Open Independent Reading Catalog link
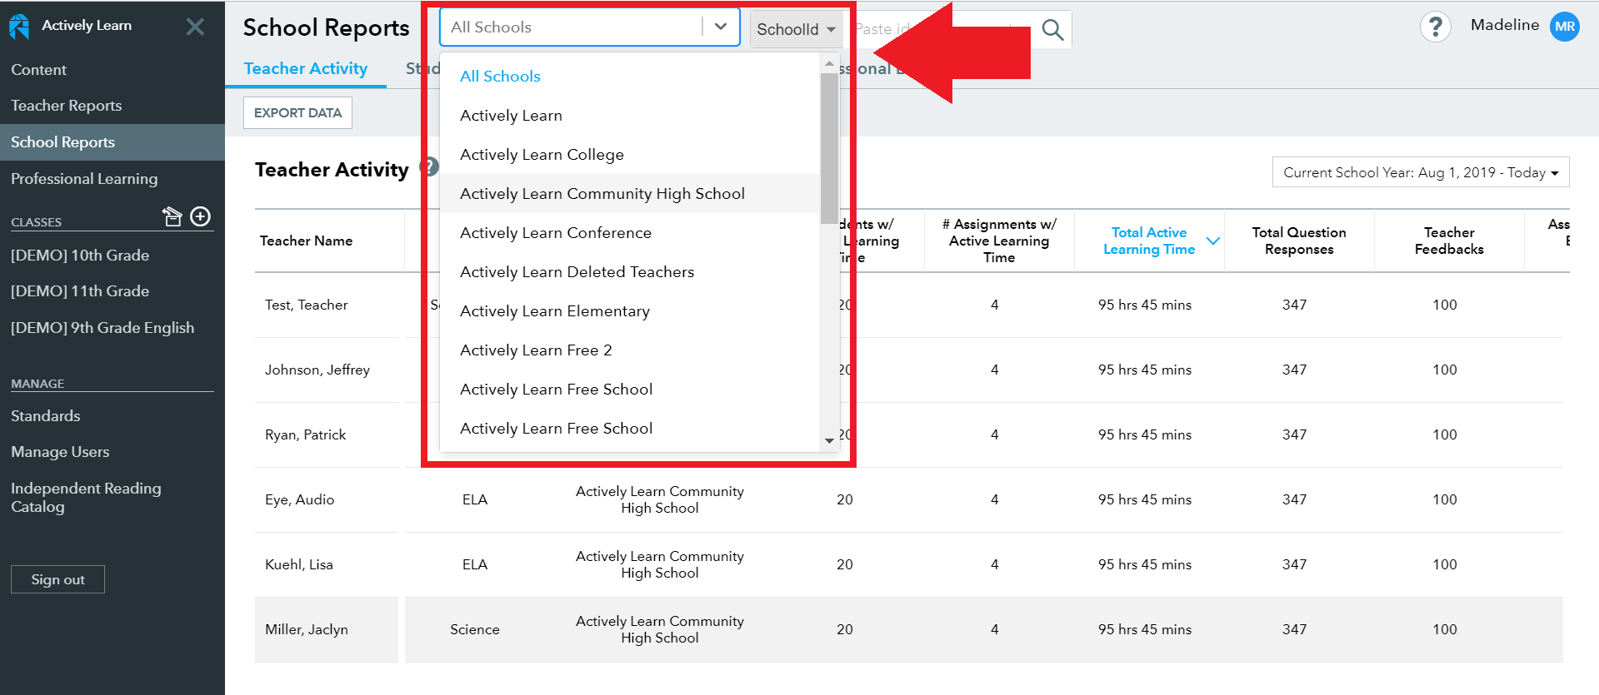Image resolution: width=1599 pixels, height=695 pixels. click(86, 498)
